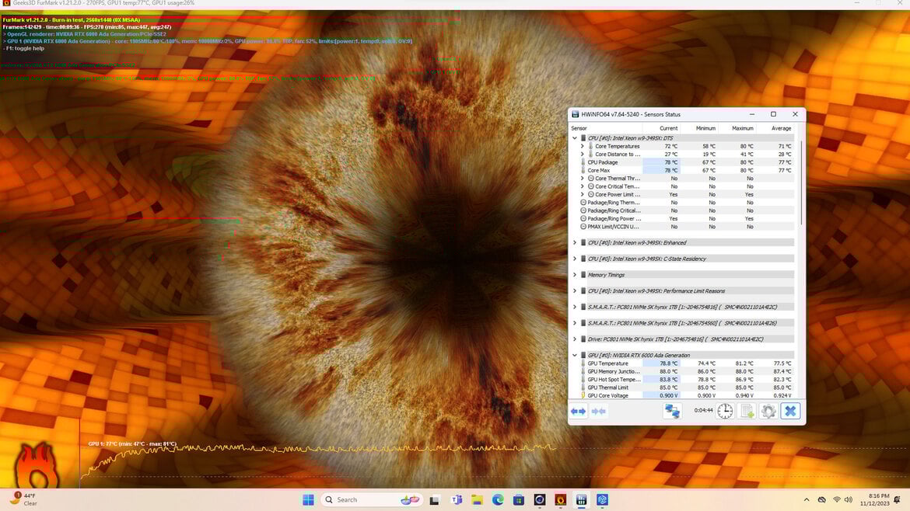This screenshot has height=511, width=910.
Task: Open the network computers icon in HWiNFO
Action: click(672, 411)
